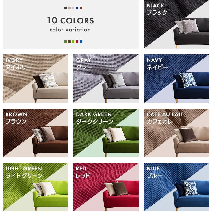Open the RED sofa cover tile
212x212 pixels.
pyautogui.click(x=106, y=187)
